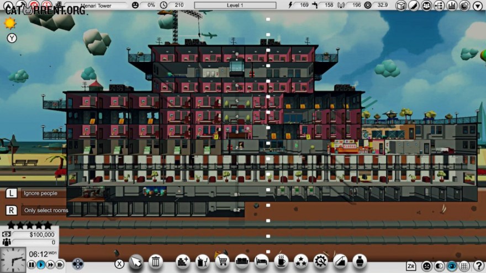Click the X controller button prompt
This screenshot has width=486, height=273.
pos(119,264)
